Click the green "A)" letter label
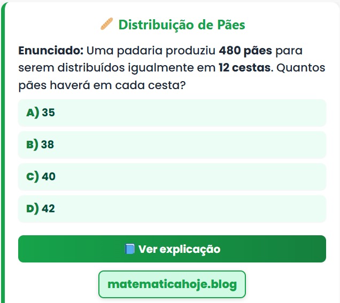340x303 pixels. pyautogui.click(x=32, y=113)
